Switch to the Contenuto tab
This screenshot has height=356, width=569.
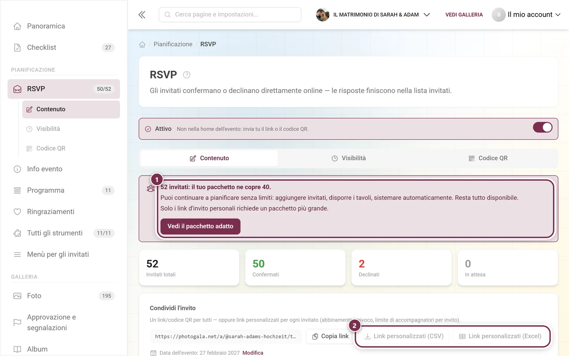[209, 158]
